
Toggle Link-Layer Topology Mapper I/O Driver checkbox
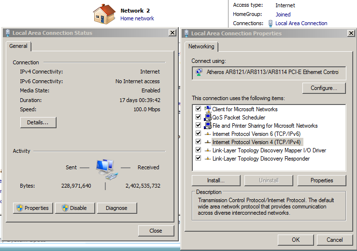(x=199, y=150)
